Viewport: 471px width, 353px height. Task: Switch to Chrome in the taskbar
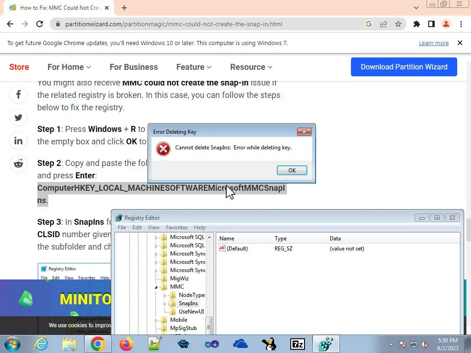[98, 344]
